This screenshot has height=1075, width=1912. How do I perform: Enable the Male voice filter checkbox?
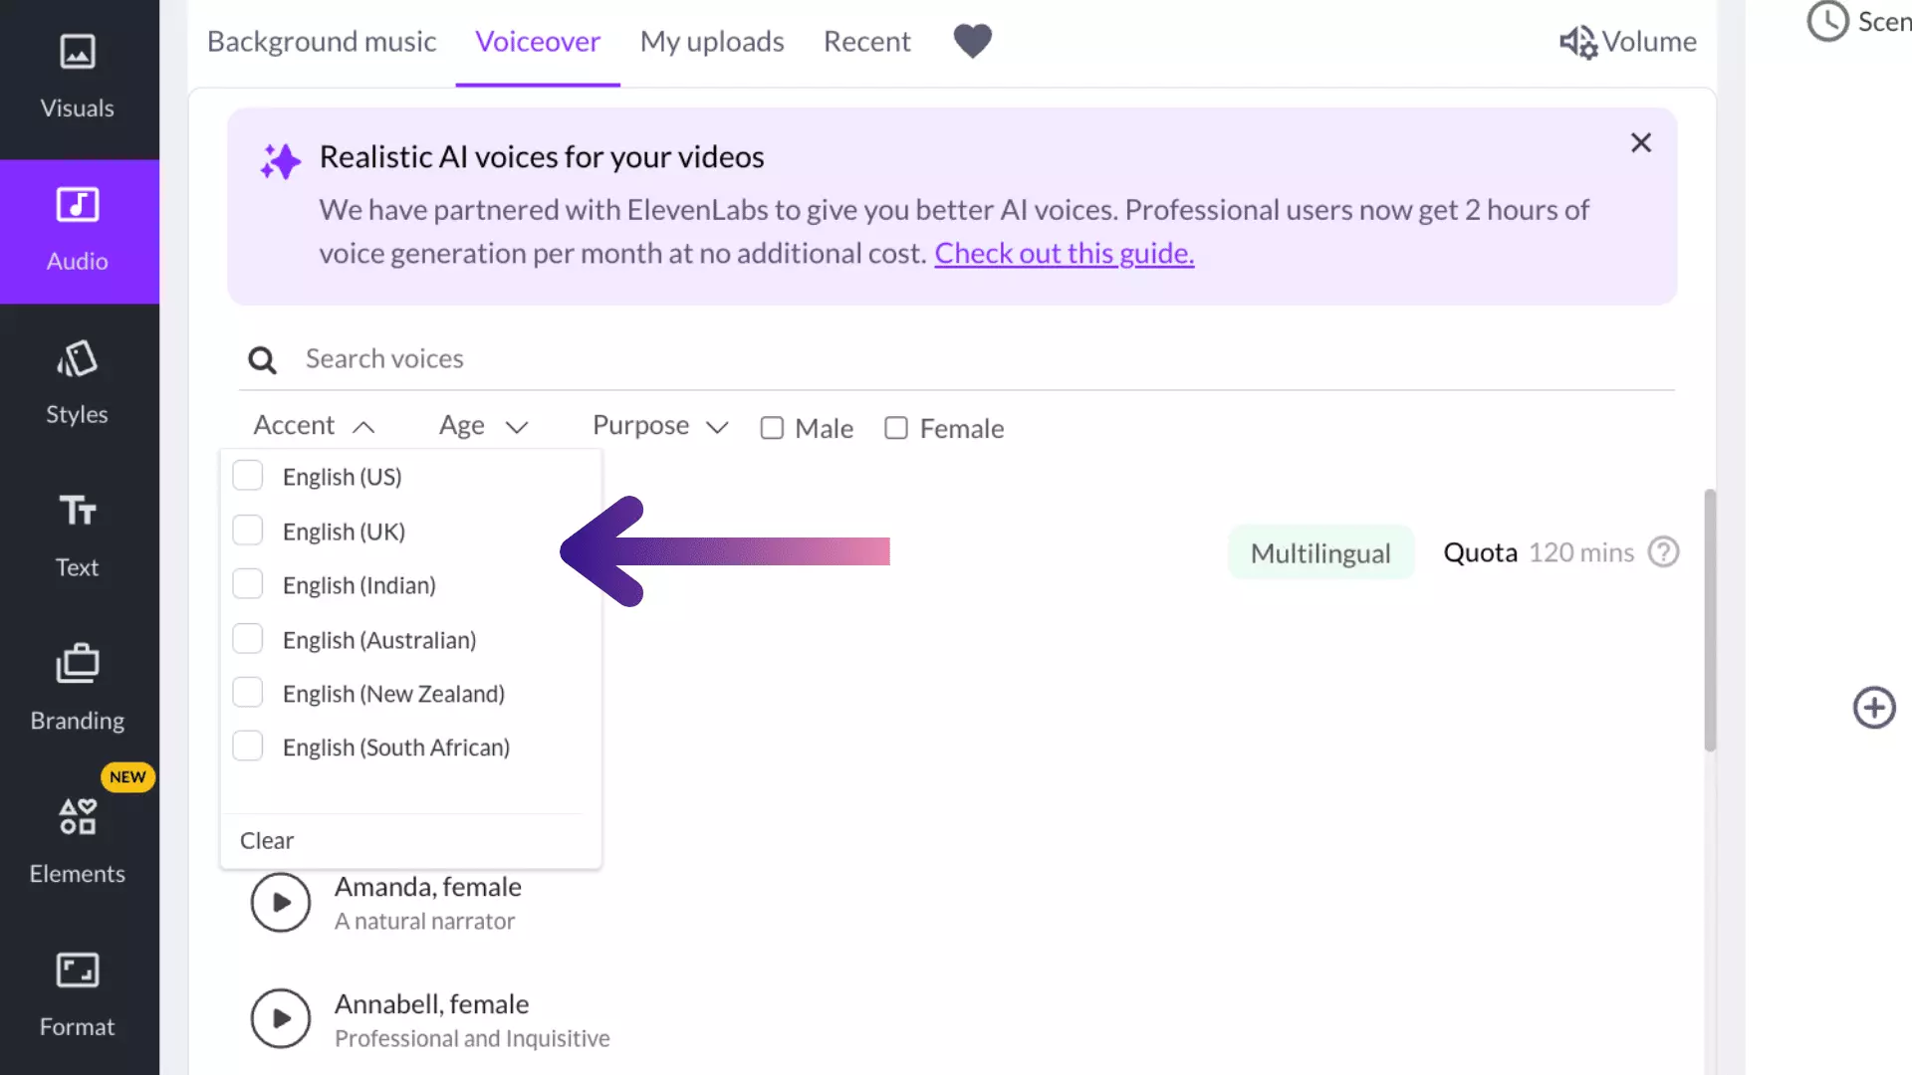(x=772, y=428)
